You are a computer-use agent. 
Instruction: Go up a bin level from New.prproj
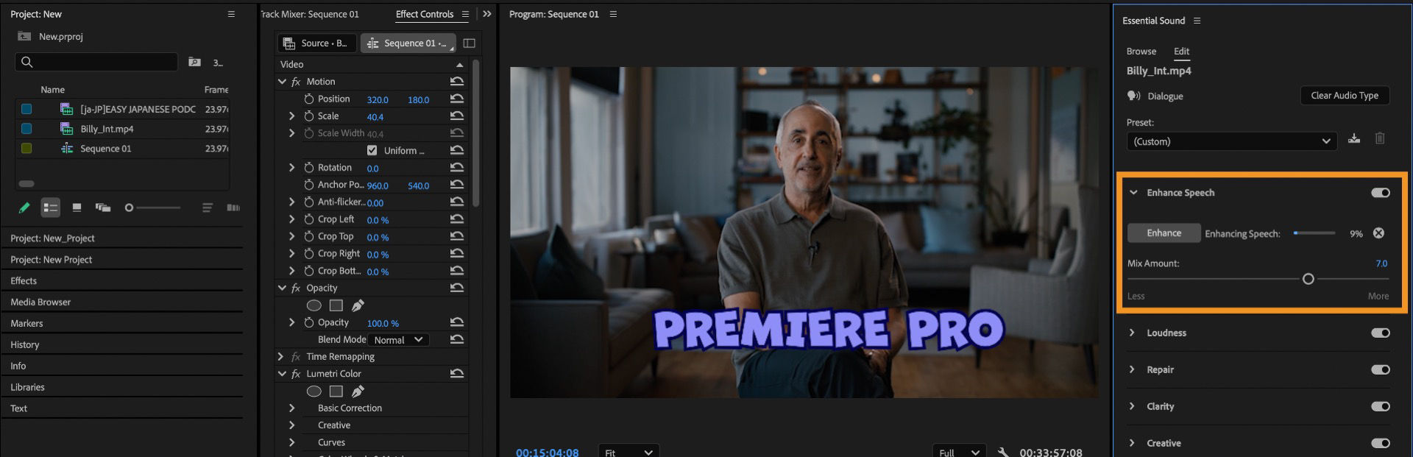pyautogui.click(x=24, y=36)
